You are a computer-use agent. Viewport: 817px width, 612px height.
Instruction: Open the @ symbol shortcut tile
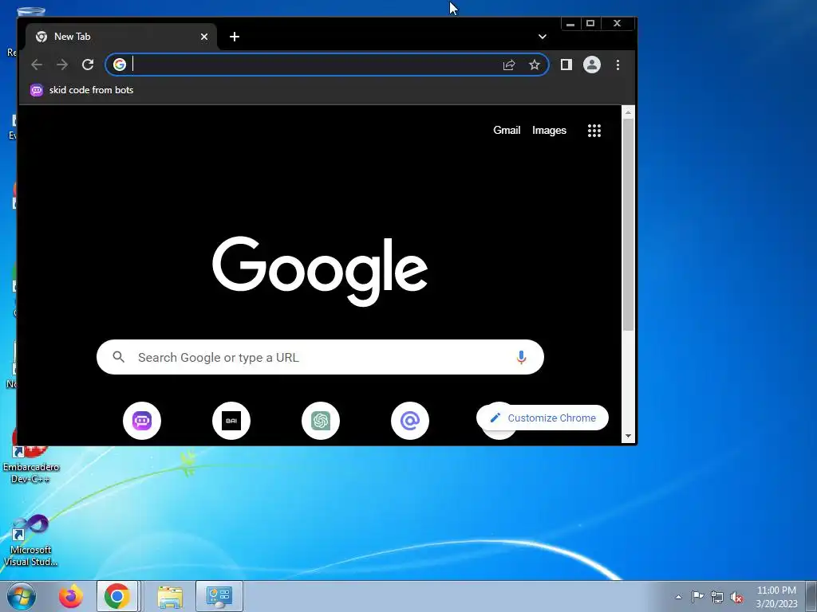tap(410, 421)
